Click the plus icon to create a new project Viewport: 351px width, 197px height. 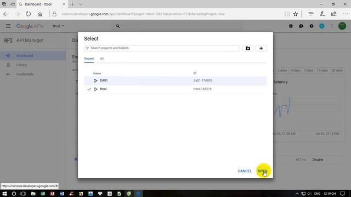pos(261,48)
